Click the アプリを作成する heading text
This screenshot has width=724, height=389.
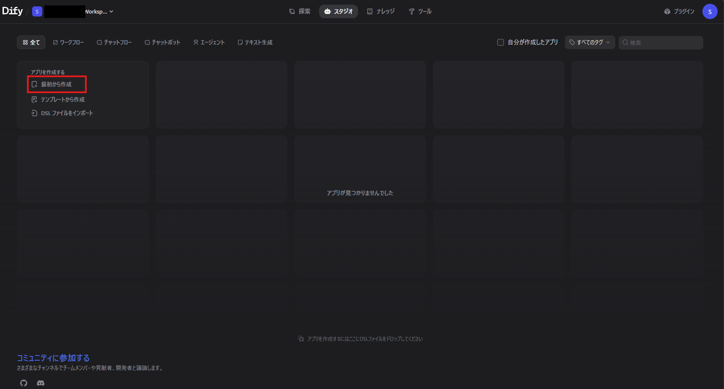(48, 72)
